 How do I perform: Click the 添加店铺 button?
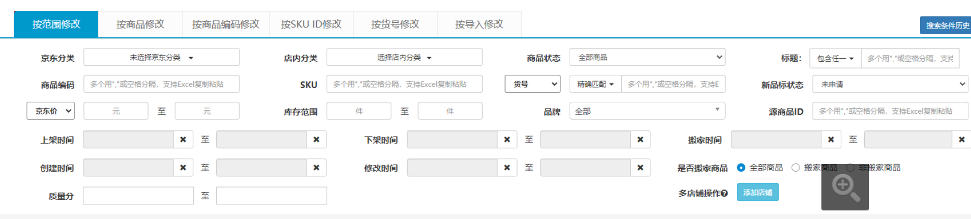coord(757,193)
